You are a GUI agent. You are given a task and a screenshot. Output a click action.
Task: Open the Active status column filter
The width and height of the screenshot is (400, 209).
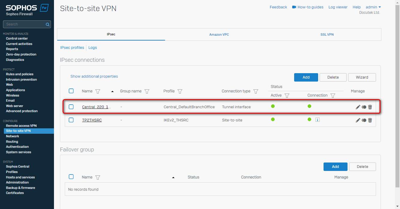(287, 96)
